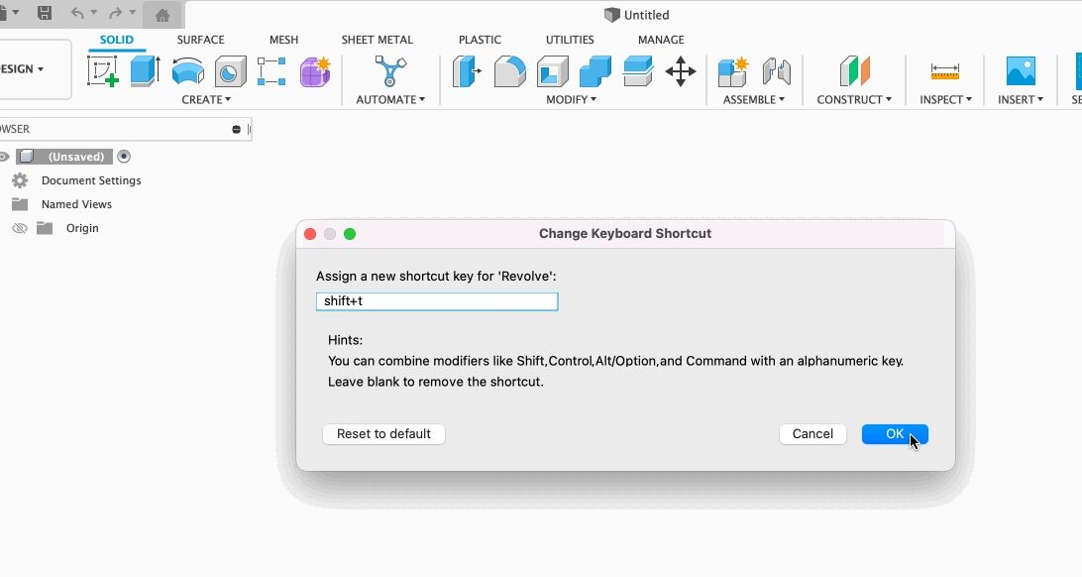
Task: Switch to the UTILITIES tab
Action: point(570,40)
